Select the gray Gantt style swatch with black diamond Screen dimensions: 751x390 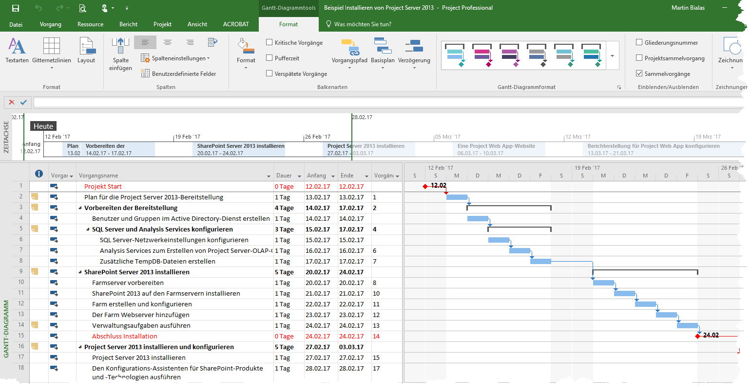pos(537,56)
